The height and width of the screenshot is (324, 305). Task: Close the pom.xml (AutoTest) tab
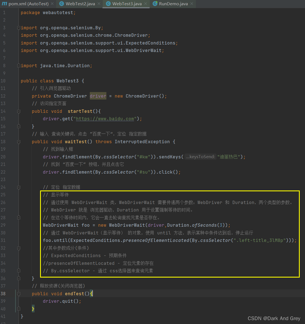click(52, 4)
